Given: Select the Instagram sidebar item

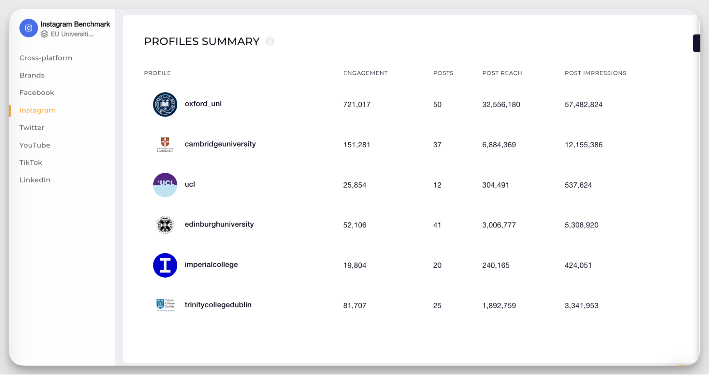Looking at the screenshot, I should point(38,110).
